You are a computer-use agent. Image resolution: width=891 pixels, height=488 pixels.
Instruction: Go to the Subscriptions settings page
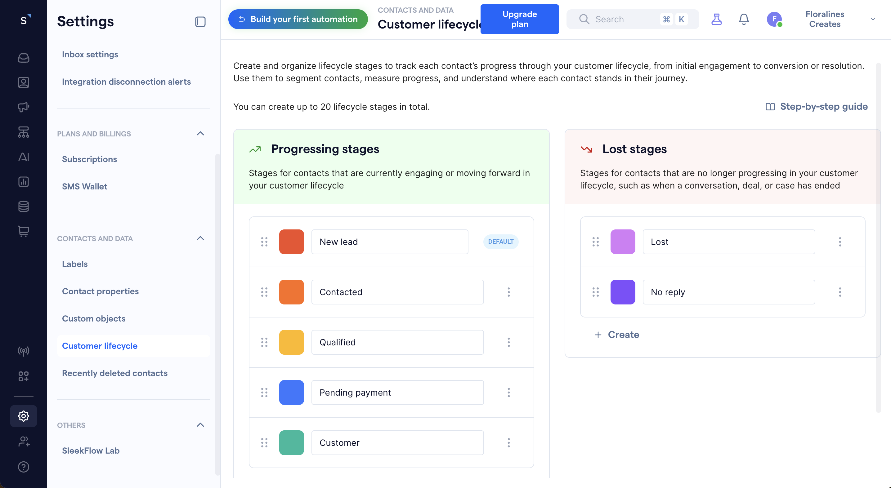89,159
